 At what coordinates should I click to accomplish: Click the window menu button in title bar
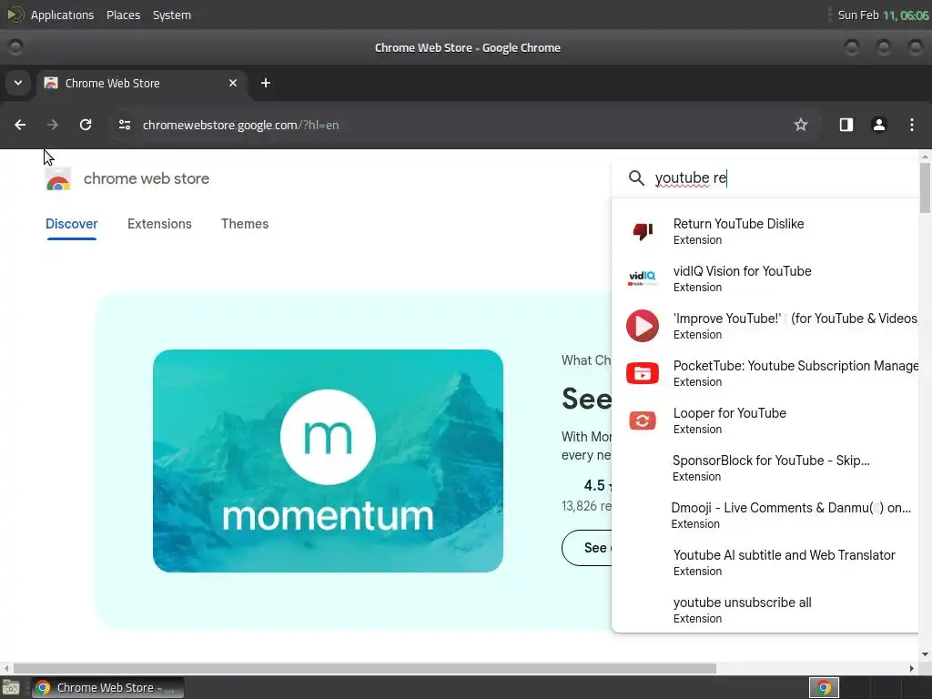15,47
